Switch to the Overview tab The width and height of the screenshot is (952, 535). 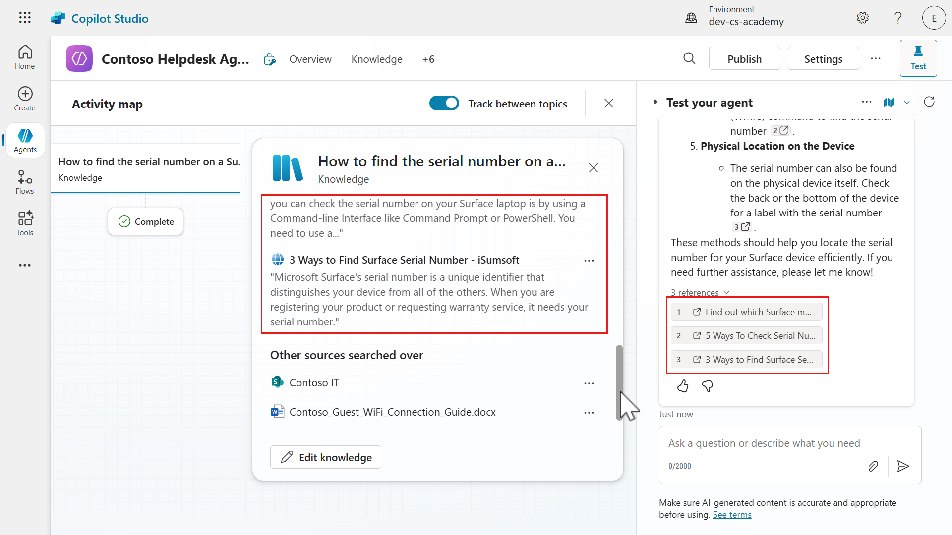tap(310, 59)
